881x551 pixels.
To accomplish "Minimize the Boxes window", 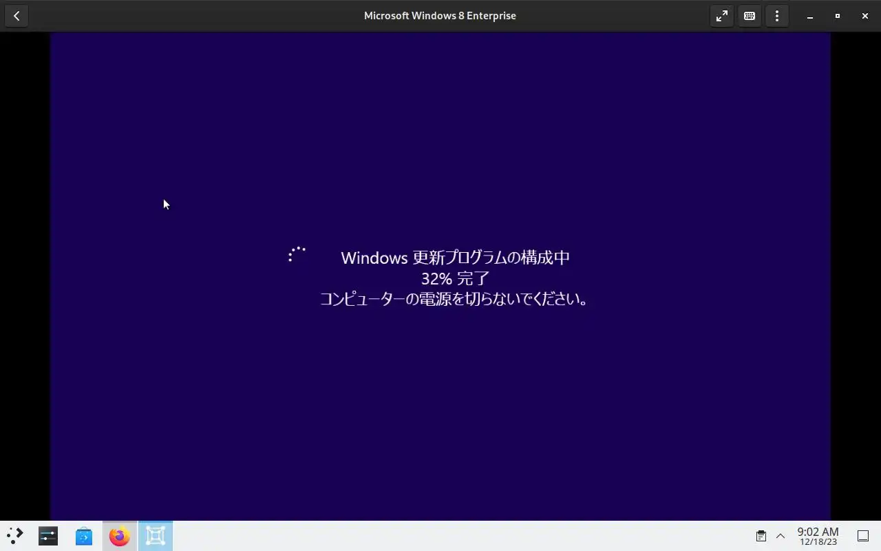I will (x=810, y=16).
